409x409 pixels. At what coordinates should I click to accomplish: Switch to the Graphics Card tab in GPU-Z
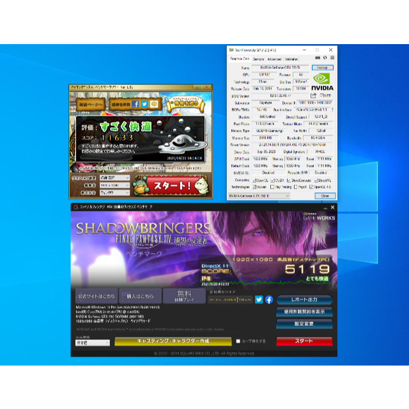240,59
